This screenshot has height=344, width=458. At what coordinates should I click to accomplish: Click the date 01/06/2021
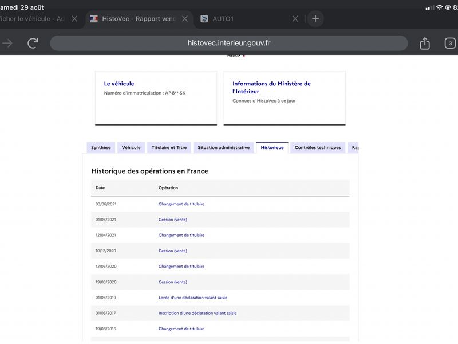coord(106,220)
